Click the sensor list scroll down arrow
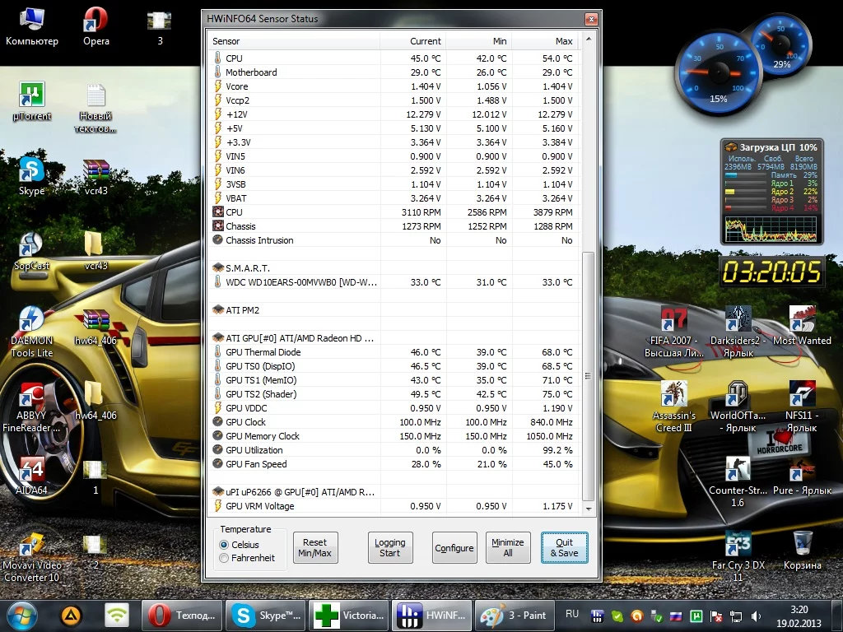The height and width of the screenshot is (632, 843). pyautogui.click(x=589, y=508)
